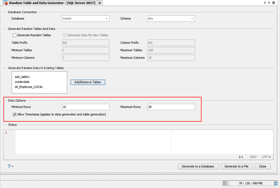Click line number 1 in Status gutter

pyautogui.click(x=6, y=133)
